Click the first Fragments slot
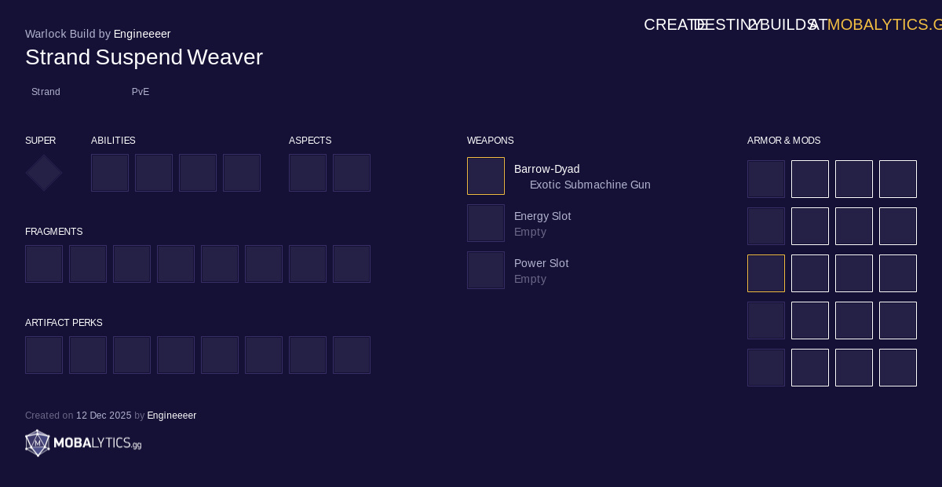942x487 pixels. tap(44, 264)
